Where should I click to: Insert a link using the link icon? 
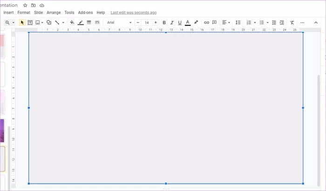coord(206,22)
